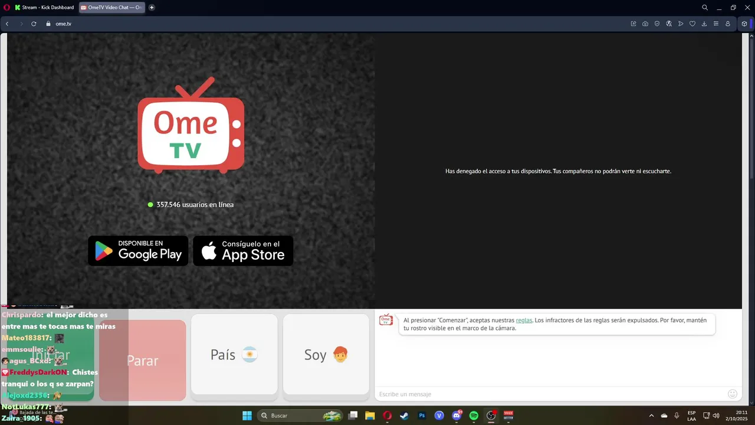This screenshot has height=425, width=755.
Task: Open Steam from the taskbar
Action: pos(404,416)
